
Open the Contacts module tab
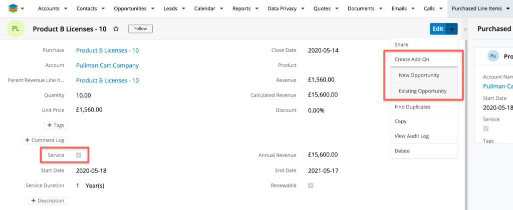click(87, 9)
